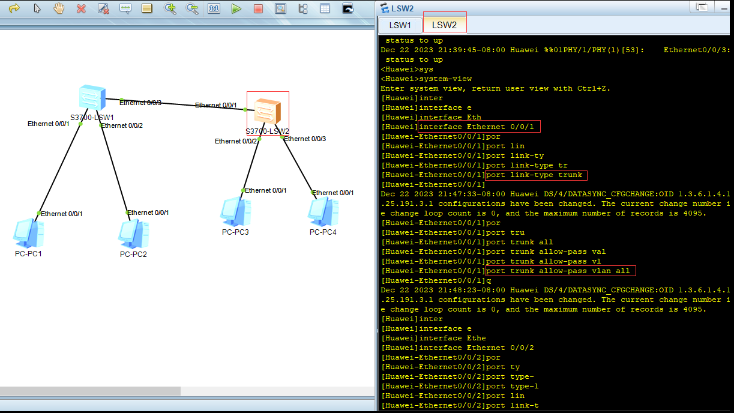Screen dimensions: 734x413
Task: Select the rectangle palette tool
Action: coord(147,8)
